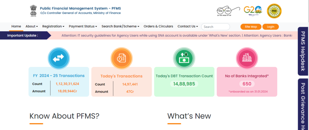Click the orange Today's Transactions document icon
This screenshot has width=309, height=130.
121,58
